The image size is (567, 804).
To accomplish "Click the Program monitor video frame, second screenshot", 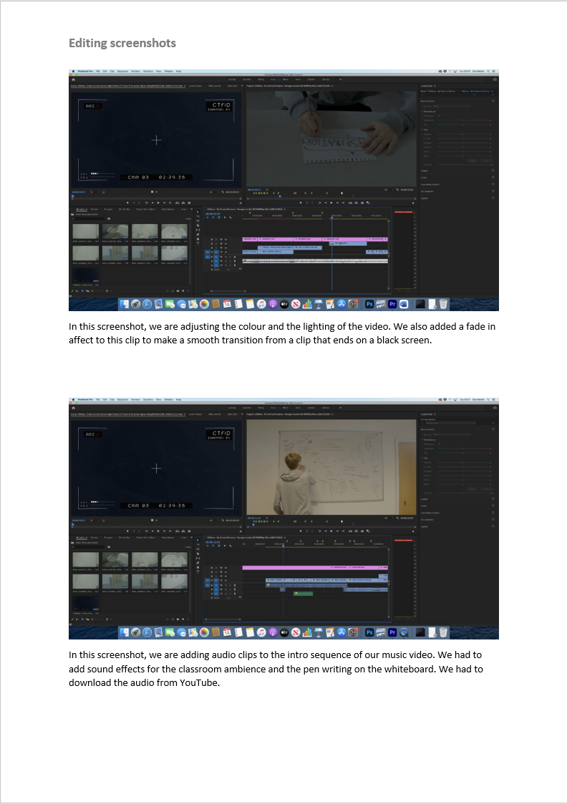I will pos(331,467).
